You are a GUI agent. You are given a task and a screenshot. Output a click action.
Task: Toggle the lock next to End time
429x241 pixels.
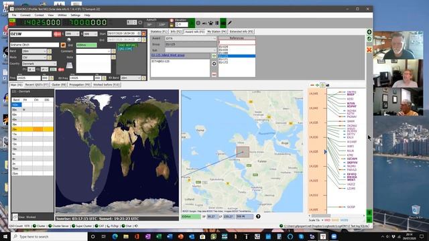click(x=144, y=39)
